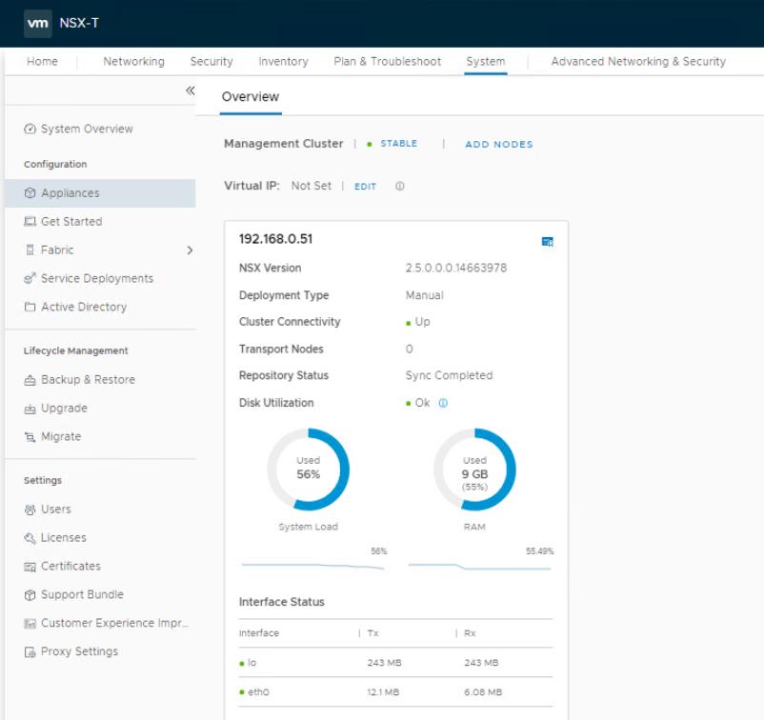Click the System Load trend sparkline
Screen dimensions: 764x720
[312, 566]
